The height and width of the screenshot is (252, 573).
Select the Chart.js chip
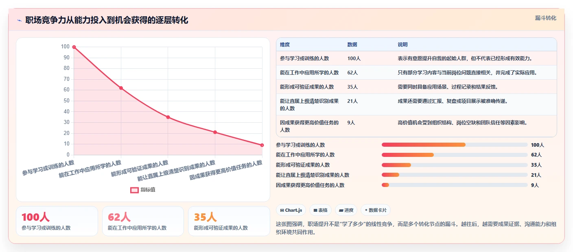(x=291, y=210)
